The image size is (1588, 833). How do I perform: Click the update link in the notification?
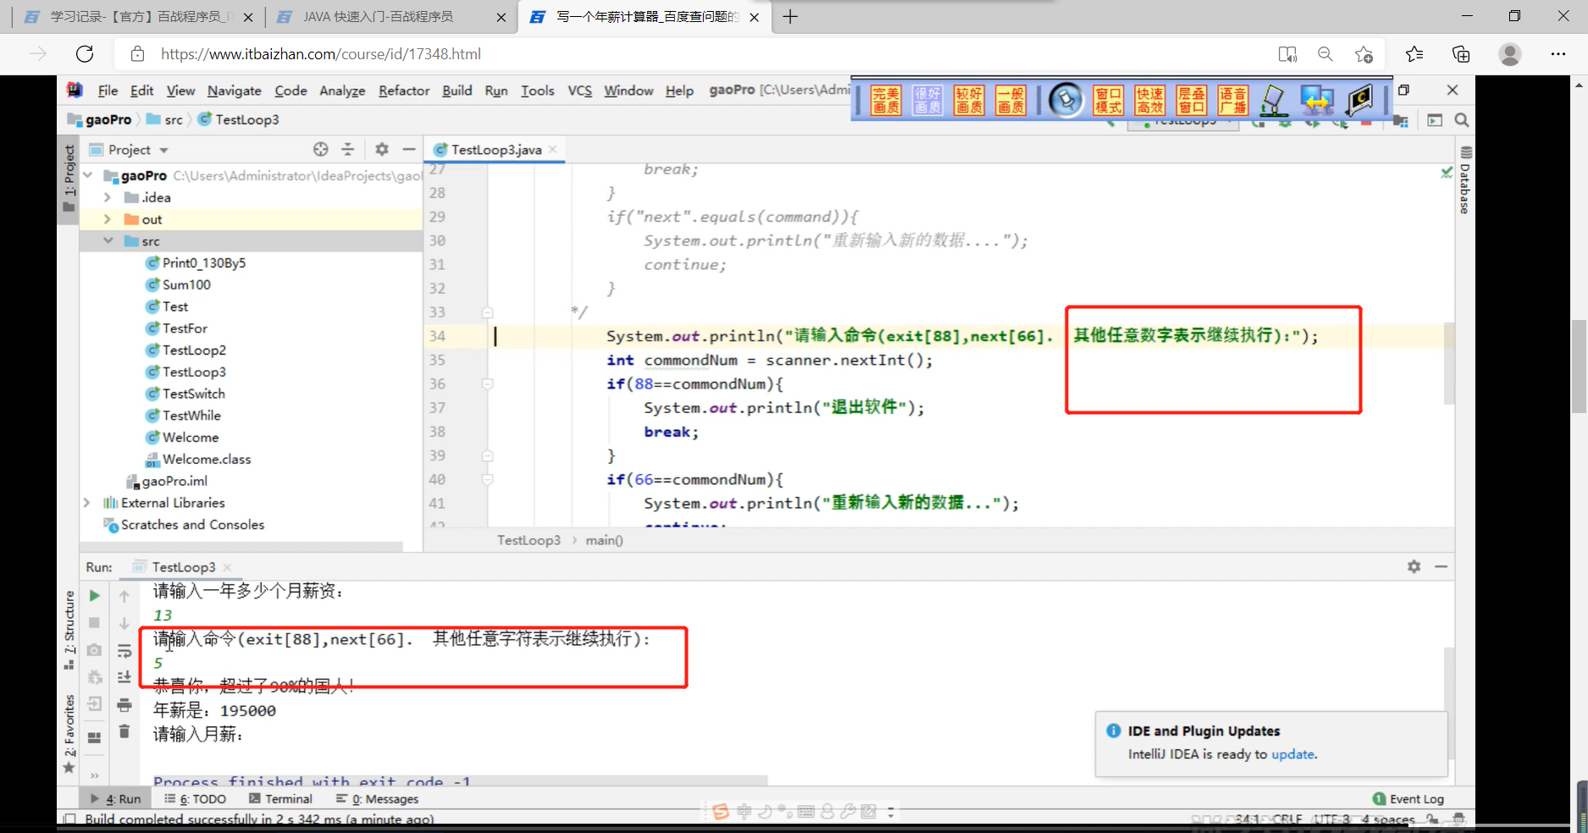tap(1293, 754)
